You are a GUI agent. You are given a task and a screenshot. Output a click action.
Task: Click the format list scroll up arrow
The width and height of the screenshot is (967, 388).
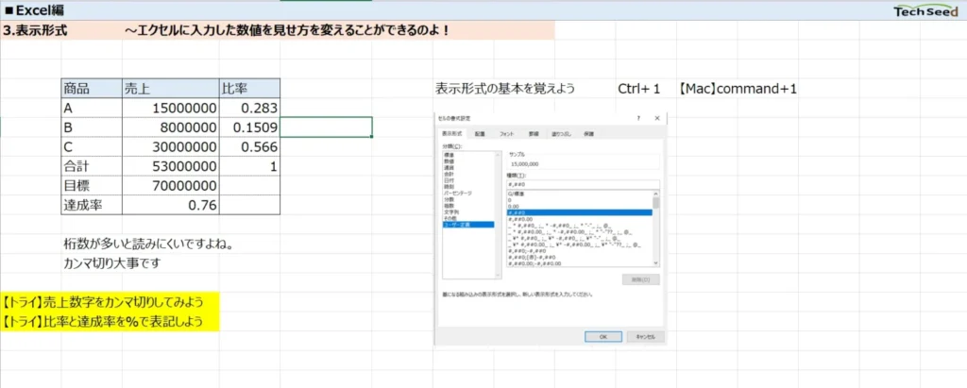pyautogui.click(x=655, y=194)
